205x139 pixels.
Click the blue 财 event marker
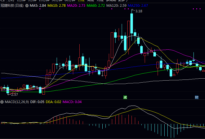(x=197, y=97)
